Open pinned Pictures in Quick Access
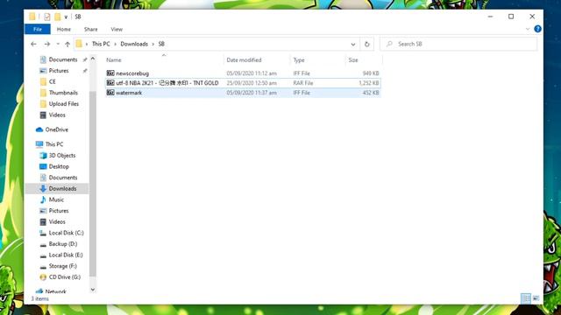The height and width of the screenshot is (315, 561). (59, 70)
